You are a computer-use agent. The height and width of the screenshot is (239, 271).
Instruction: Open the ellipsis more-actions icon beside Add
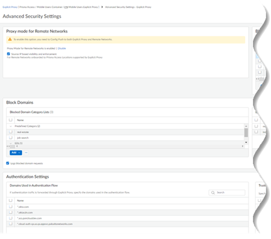26,153
